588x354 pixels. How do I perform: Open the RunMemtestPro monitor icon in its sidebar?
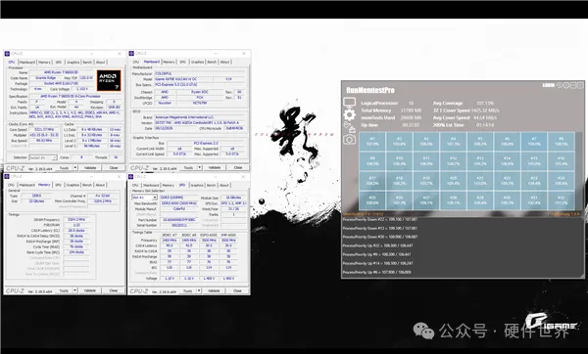350,102
